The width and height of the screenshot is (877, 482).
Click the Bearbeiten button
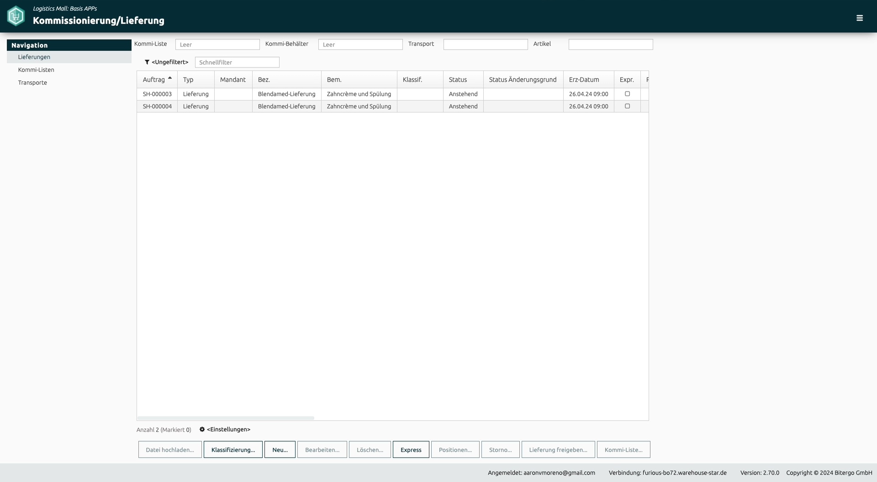[x=322, y=450]
